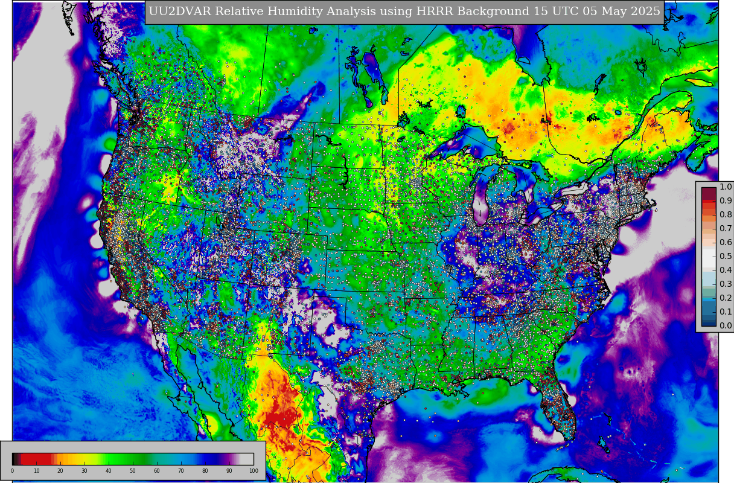This screenshot has height=483, width=734.
Task: Click the "70" tick label on humidity colorbar
Action: click(x=181, y=471)
